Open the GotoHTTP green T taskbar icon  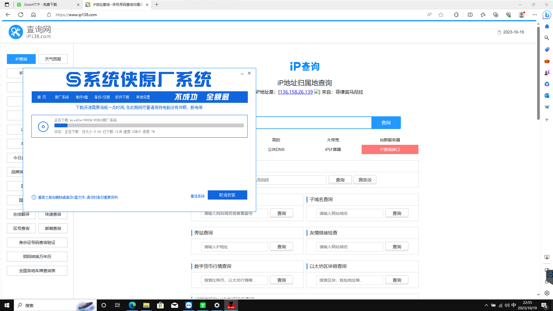point(203,305)
